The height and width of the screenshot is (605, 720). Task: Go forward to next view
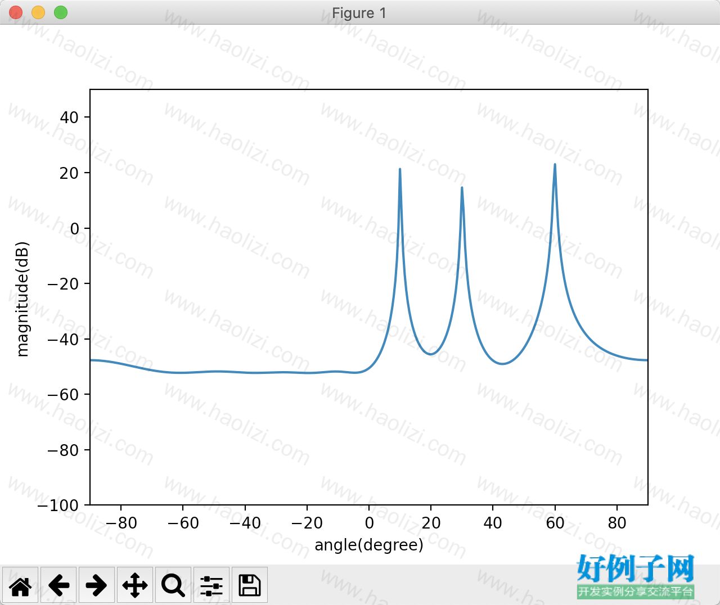(97, 585)
